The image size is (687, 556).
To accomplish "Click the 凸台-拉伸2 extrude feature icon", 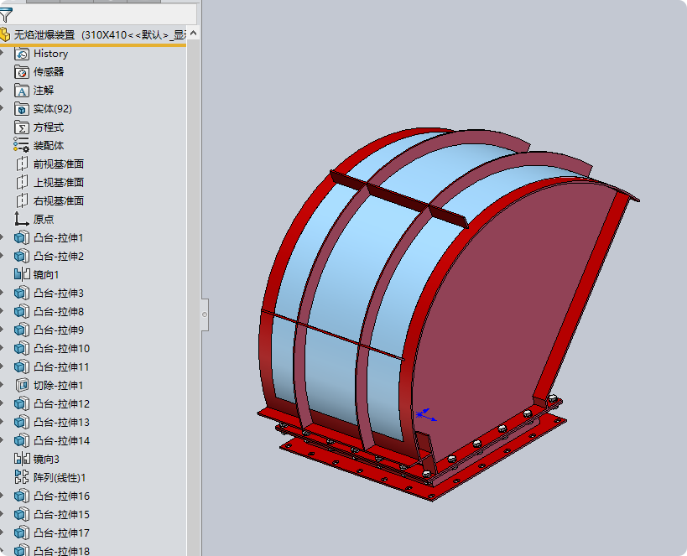I will (x=22, y=257).
